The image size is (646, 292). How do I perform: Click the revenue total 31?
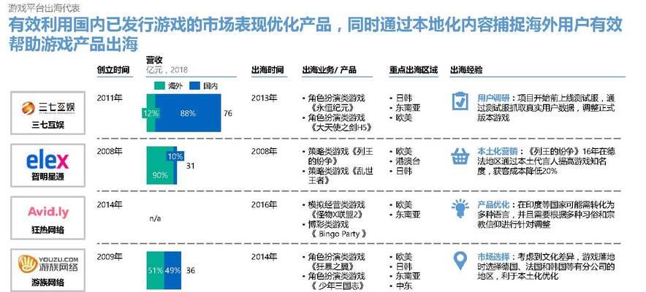coord(190,166)
